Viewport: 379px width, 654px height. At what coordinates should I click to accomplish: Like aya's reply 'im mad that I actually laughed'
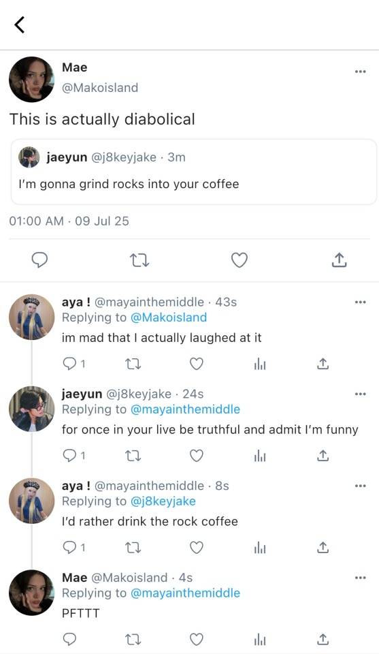(x=197, y=364)
